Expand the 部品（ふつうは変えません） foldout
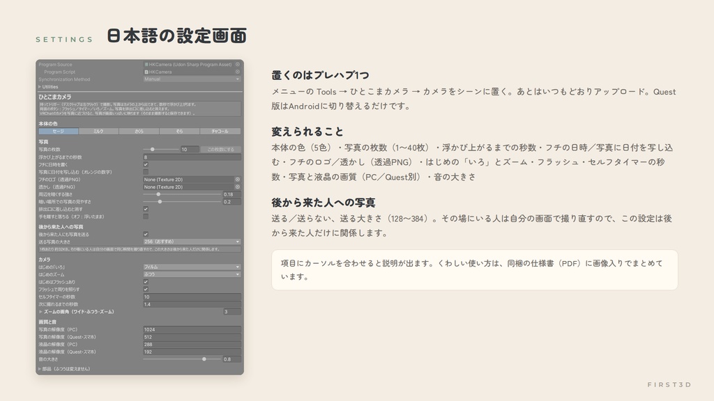 point(40,369)
